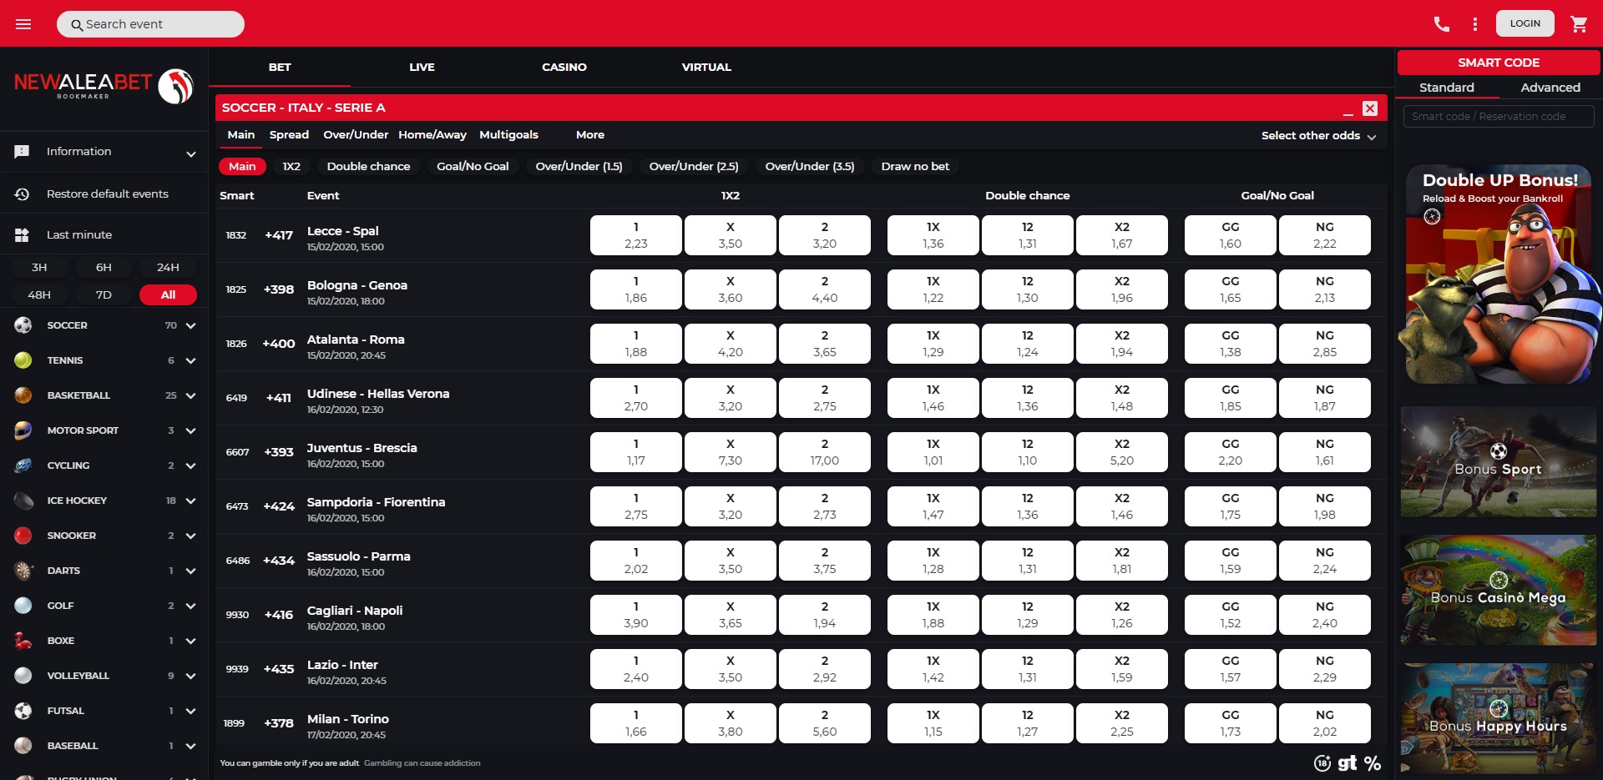Viewport: 1603px width, 780px height.
Task: Set time filter to 48H
Action: click(39, 295)
